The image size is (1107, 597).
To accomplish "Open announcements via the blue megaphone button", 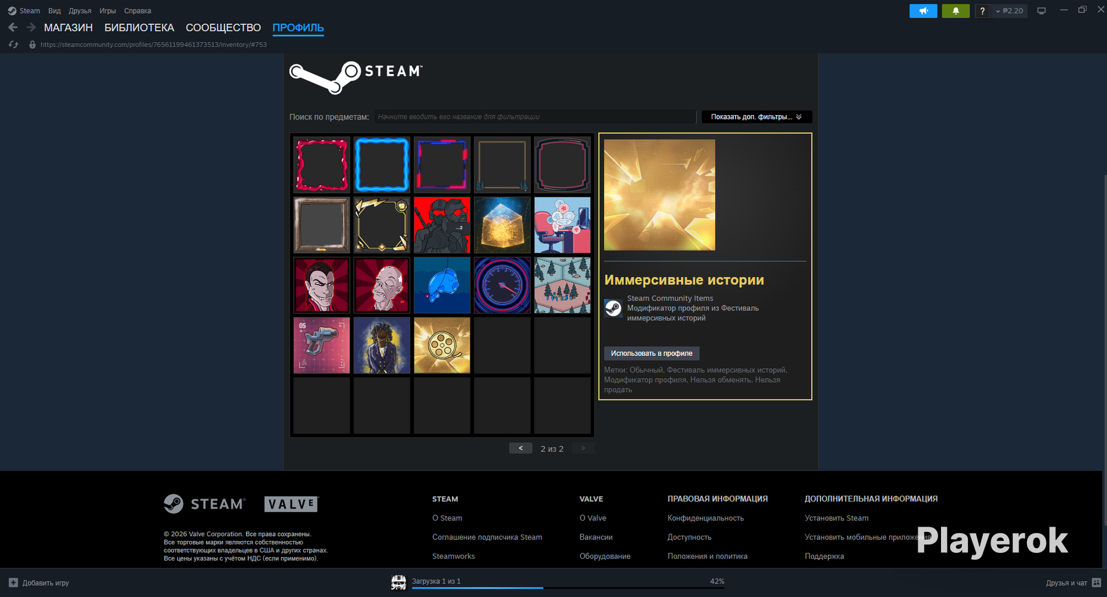I will coord(923,11).
